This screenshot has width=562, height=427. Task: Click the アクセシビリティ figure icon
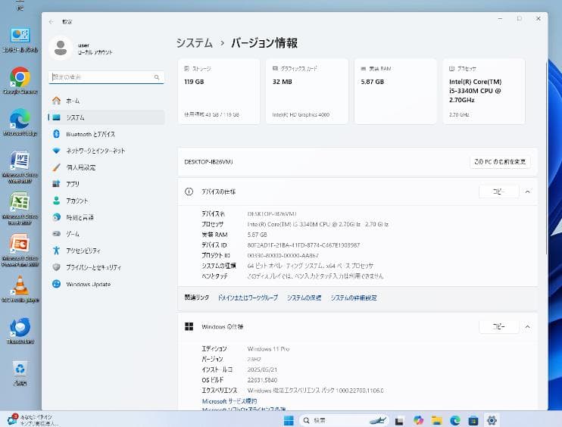tap(56, 251)
